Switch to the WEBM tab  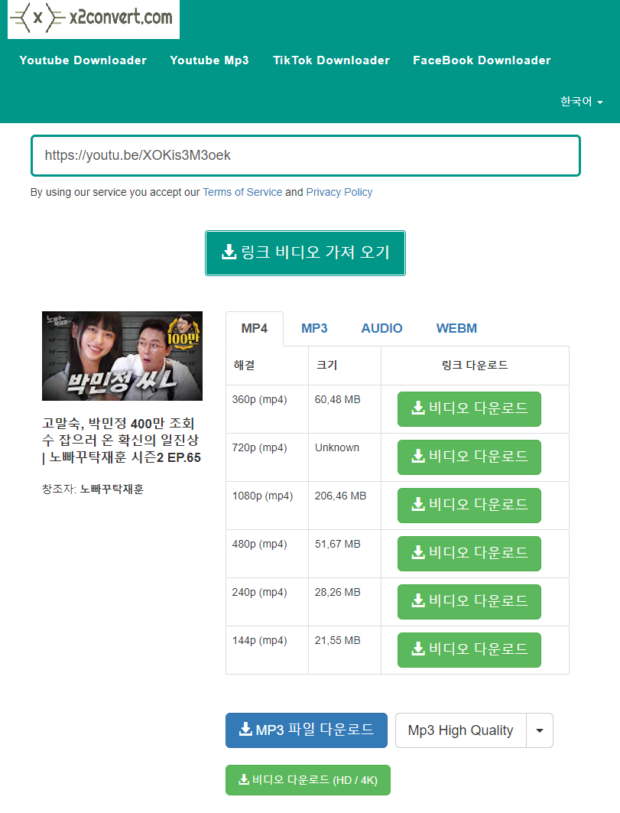pos(456,327)
